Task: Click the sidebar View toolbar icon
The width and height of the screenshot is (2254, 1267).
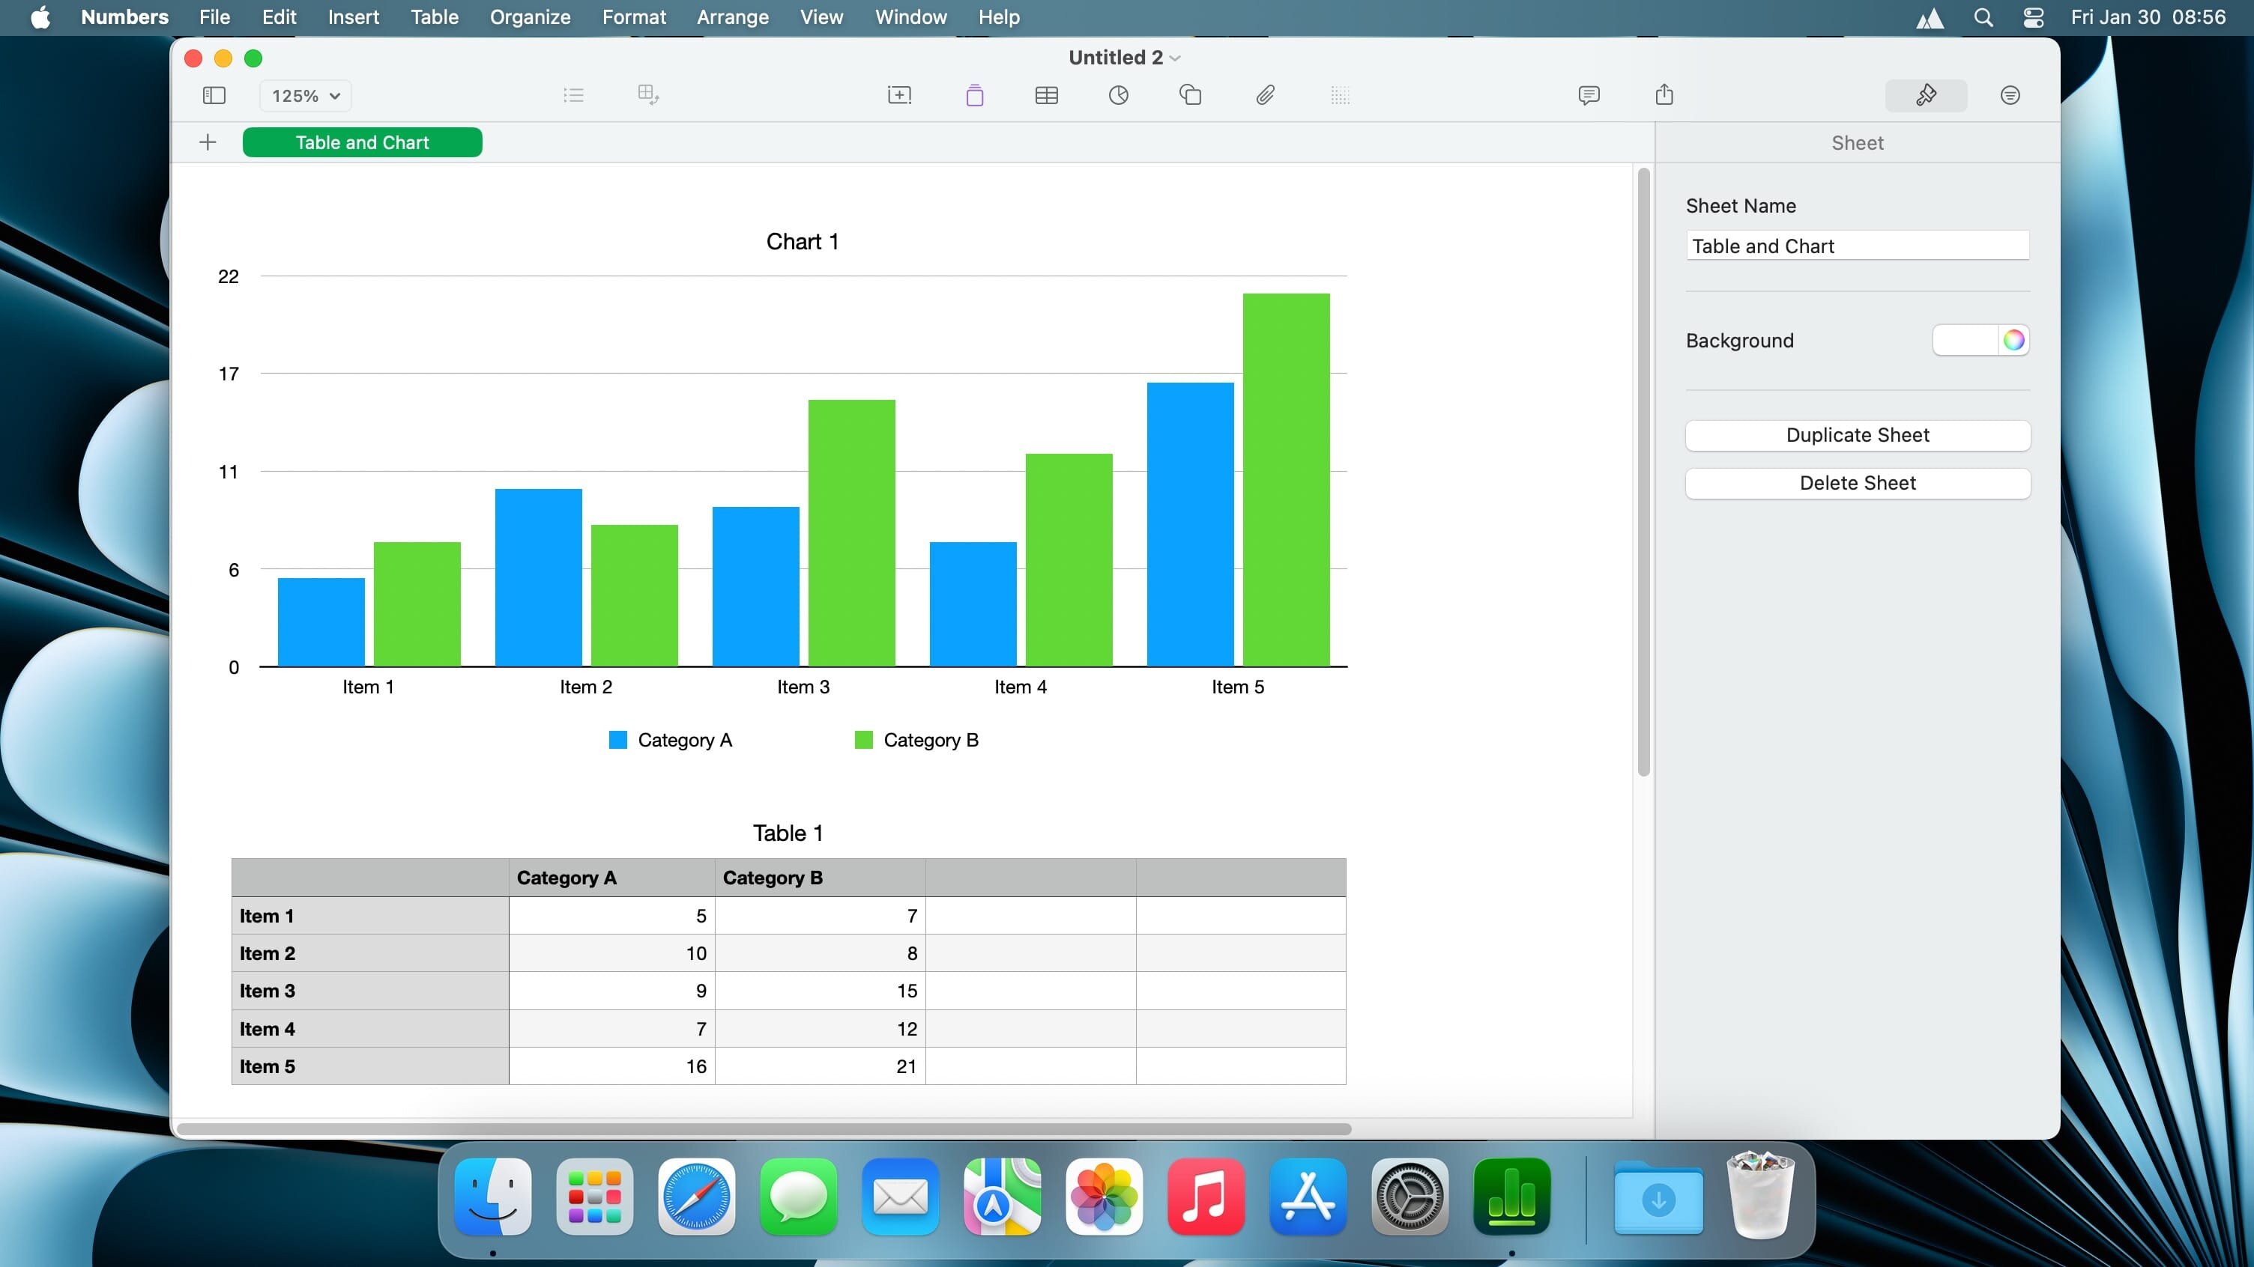Action: tap(214, 95)
